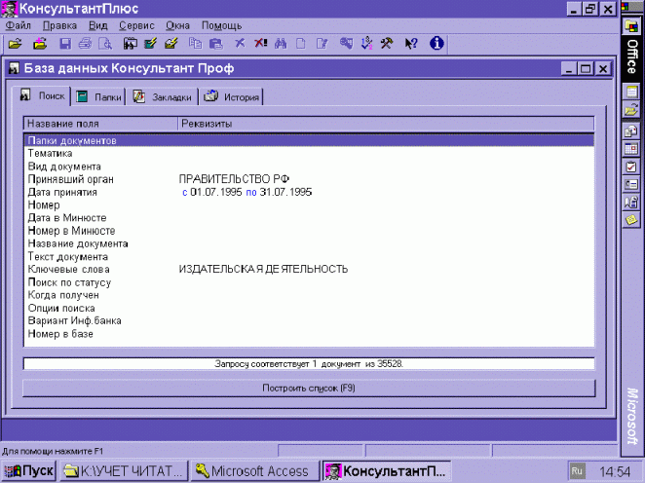Select the Когда получен field row
The height and width of the screenshot is (483, 645).
coord(309,295)
